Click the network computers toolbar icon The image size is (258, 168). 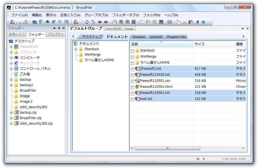coord(54,22)
